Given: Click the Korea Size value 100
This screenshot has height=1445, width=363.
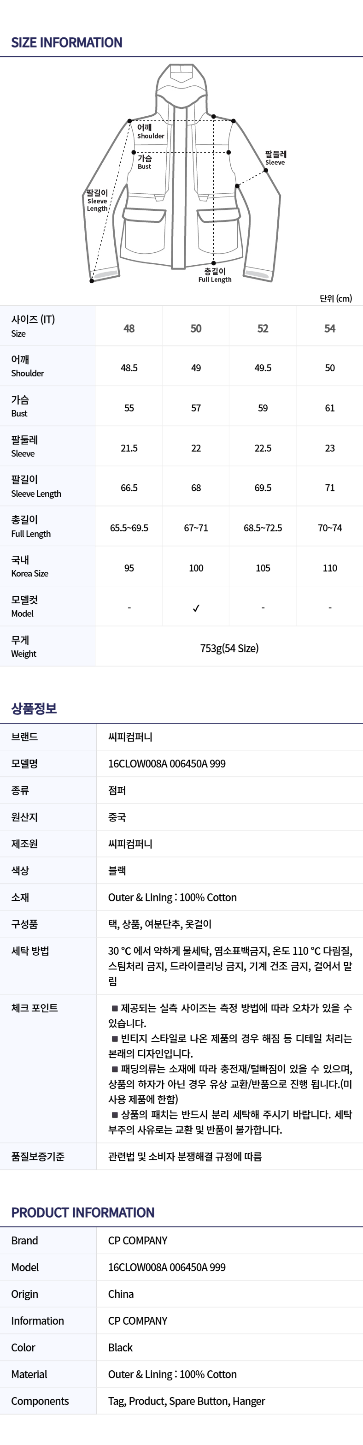Looking at the screenshot, I should [x=196, y=568].
